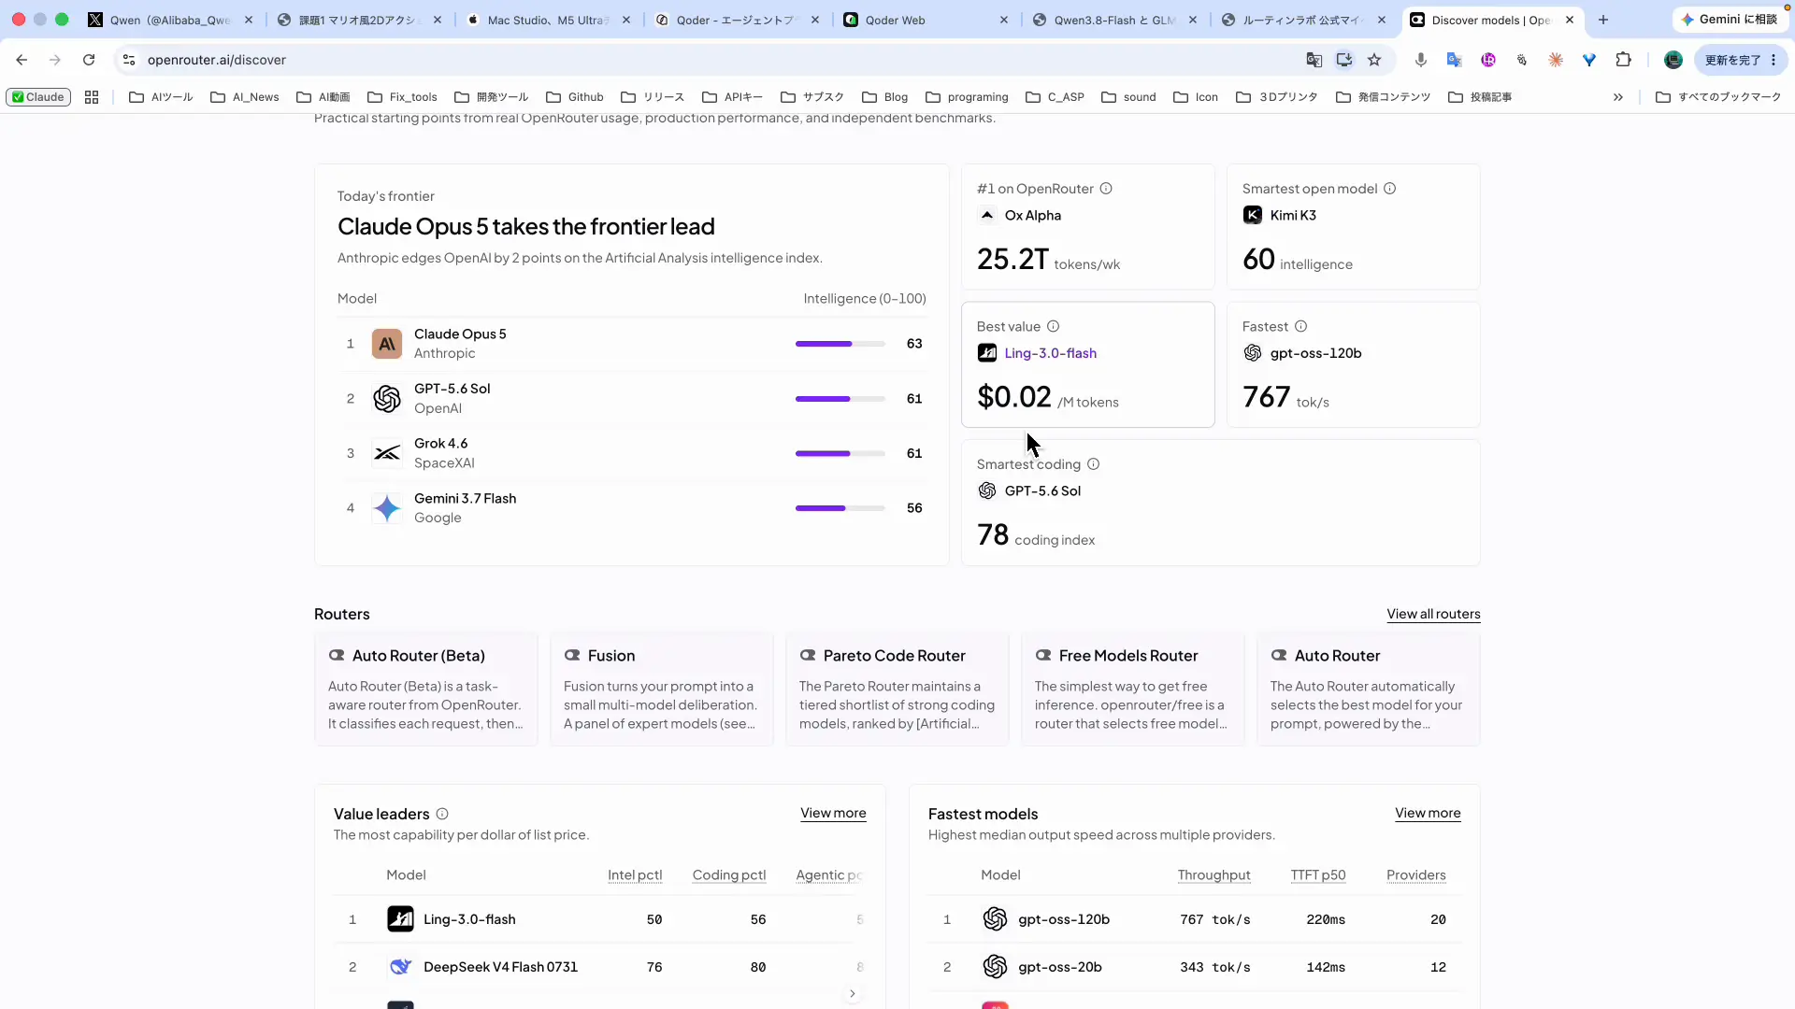The width and height of the screenshot is (1795, 1009).
Task: Sort by the TTFT p50 column header
Action: pyautogui.click(x=1318, y=875)
